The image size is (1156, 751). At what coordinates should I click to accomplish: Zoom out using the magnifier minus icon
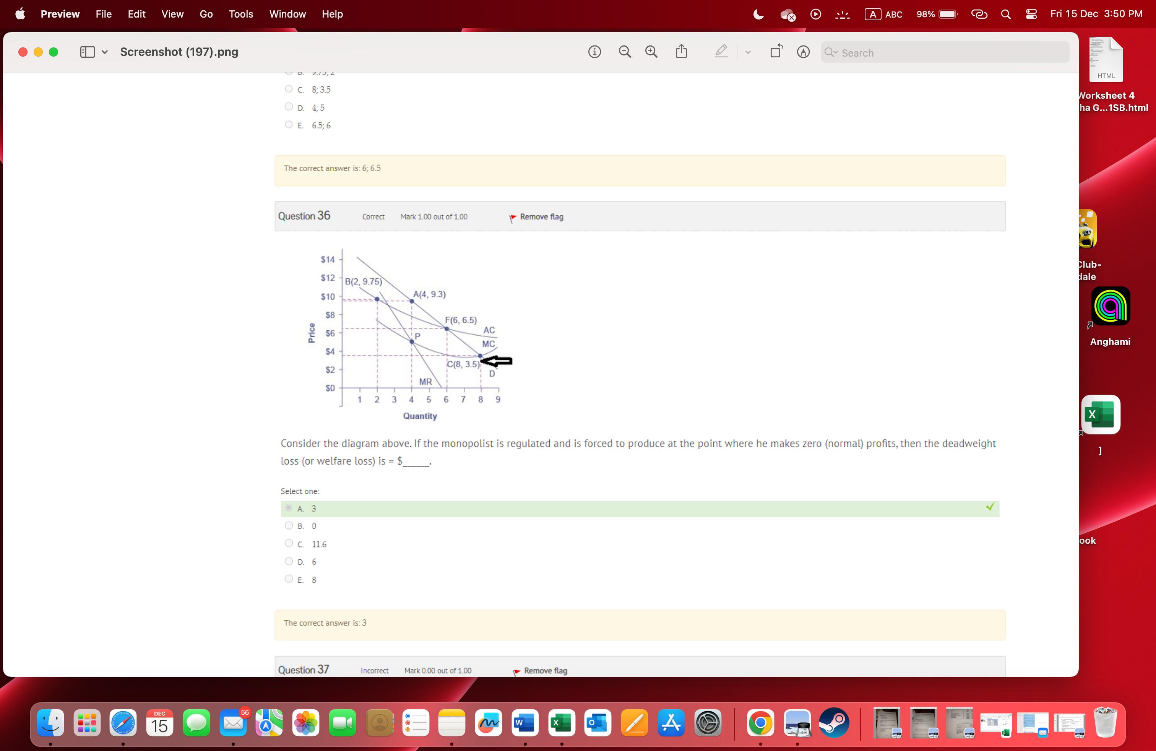625,52
